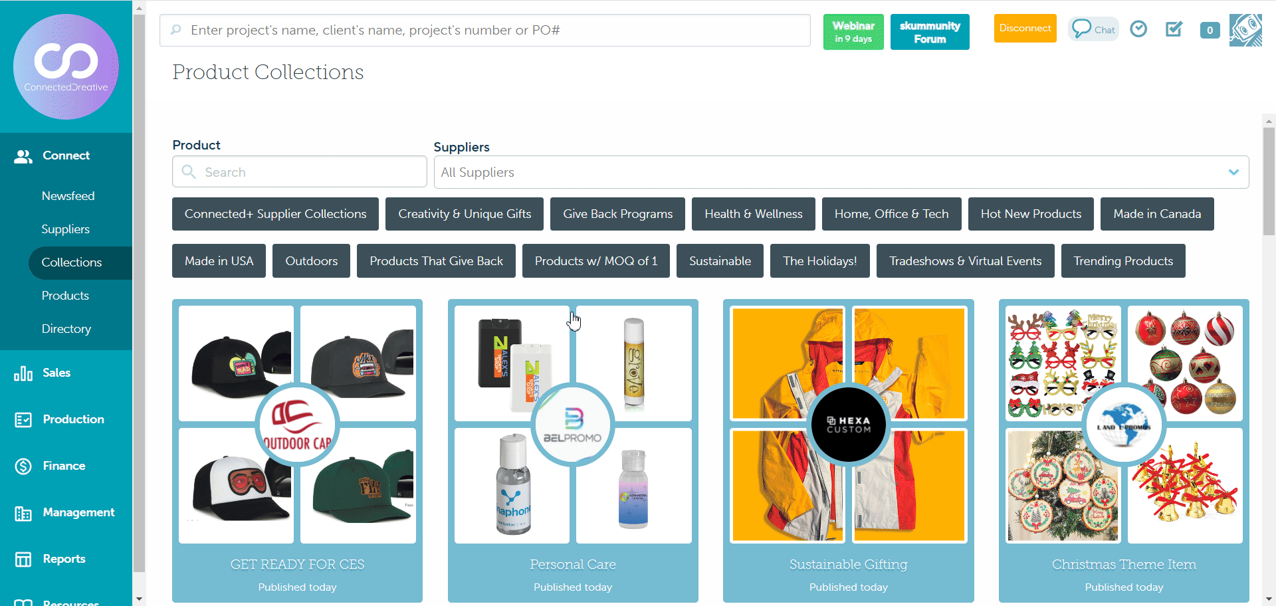
Task: Click the Product search field
Action: click(x=299, y=172)
